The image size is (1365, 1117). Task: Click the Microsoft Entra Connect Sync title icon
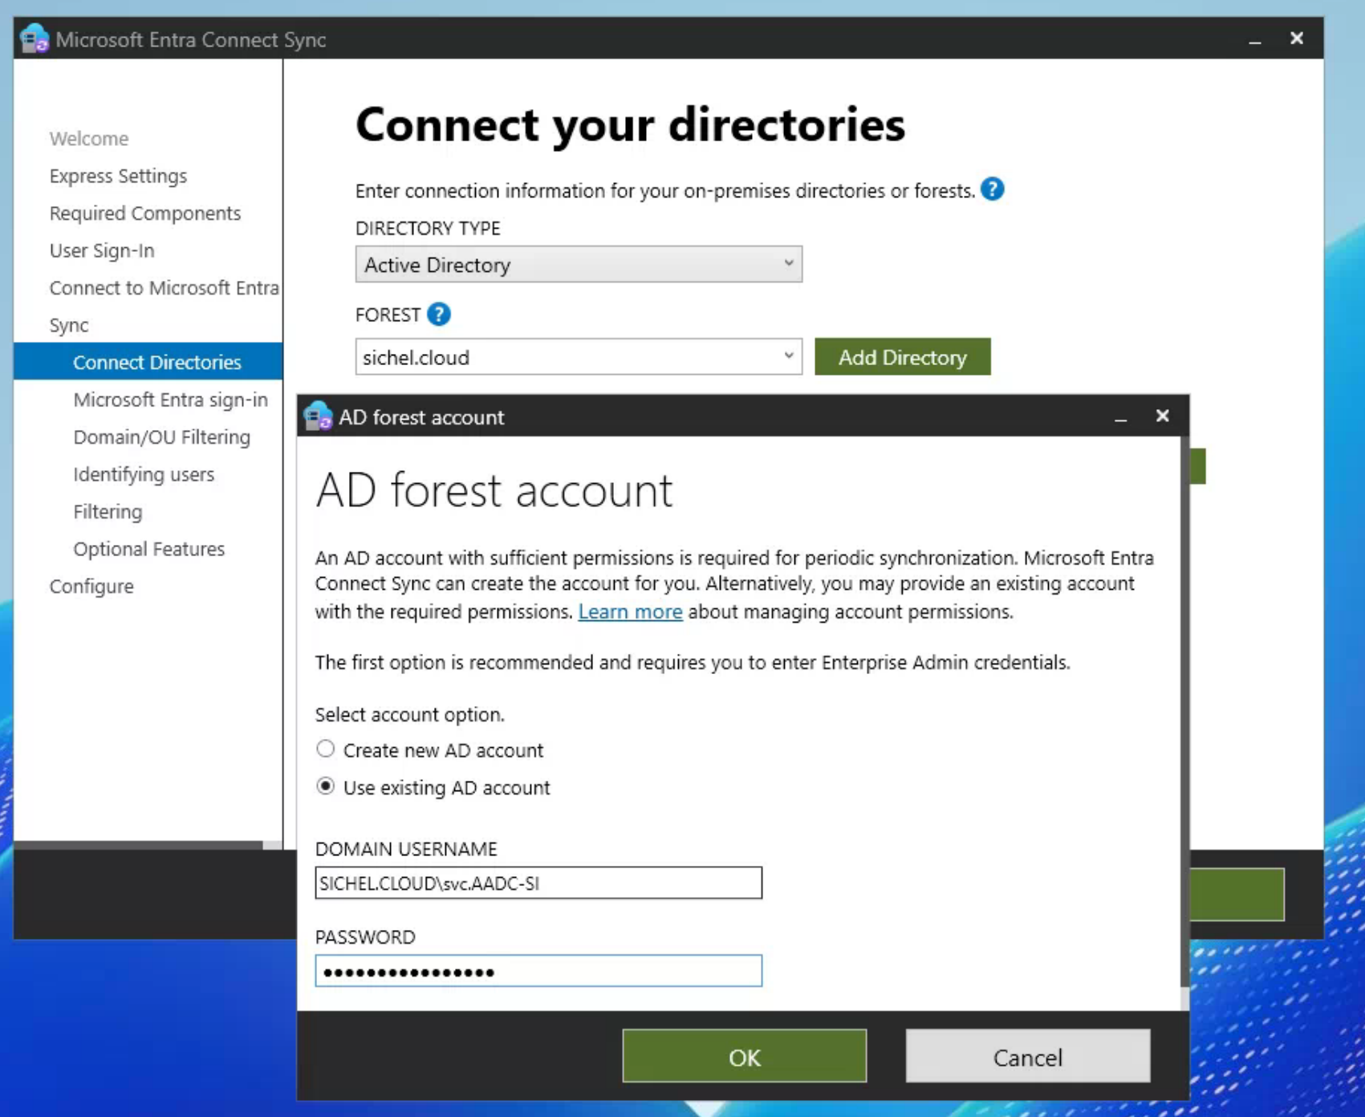point(35,39)
